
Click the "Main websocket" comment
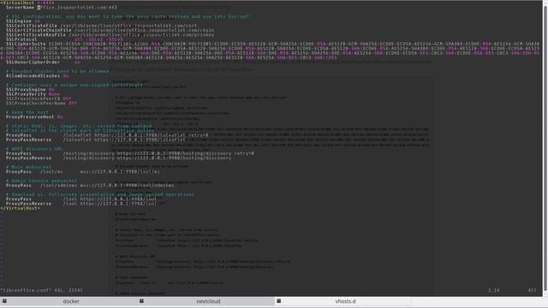[28, 168]
